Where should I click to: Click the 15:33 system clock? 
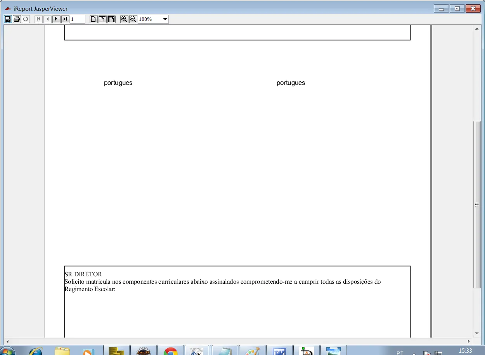465,351
